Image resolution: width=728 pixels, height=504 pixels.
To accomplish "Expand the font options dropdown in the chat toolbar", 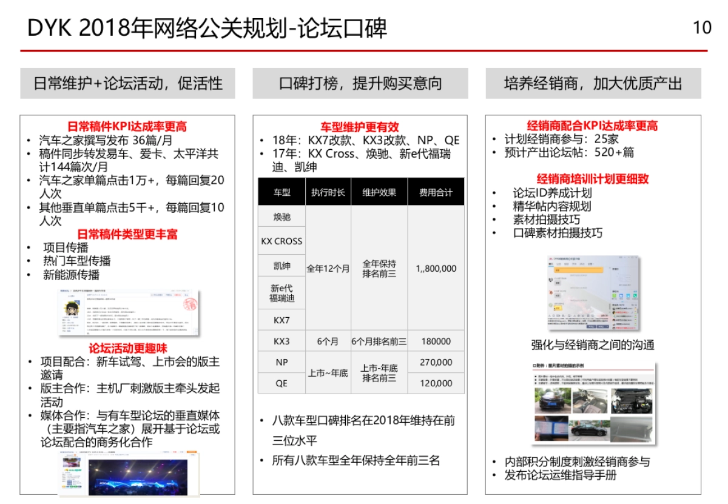I will pos(550,315).
